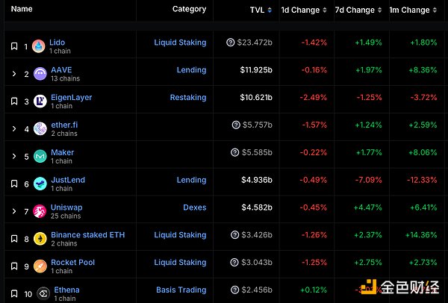Toggle bookmark for JustLend

pos(13,184)
